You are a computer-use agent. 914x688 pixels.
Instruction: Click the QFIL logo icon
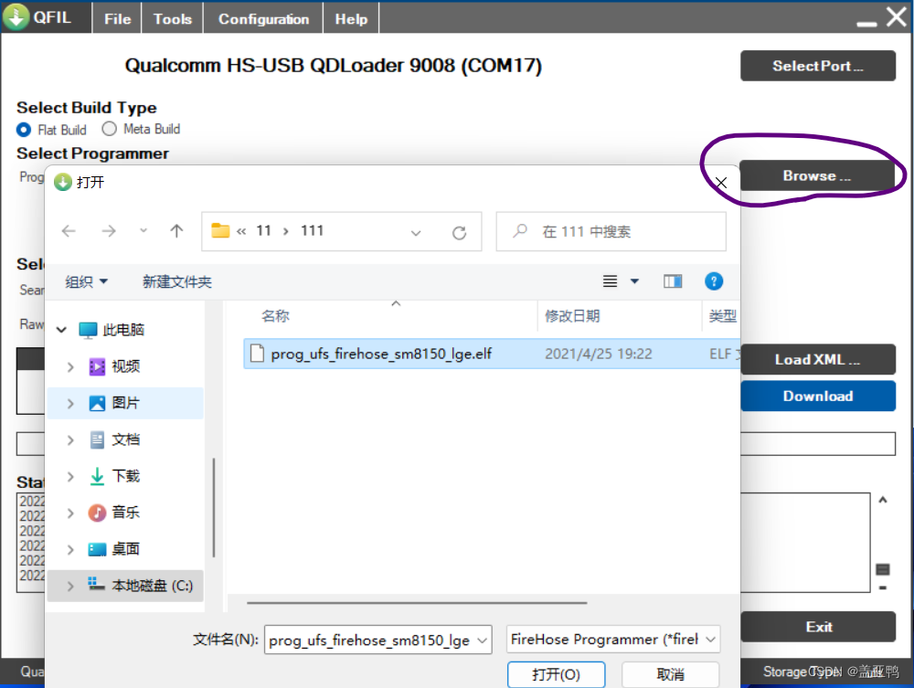(x=16, y=16)
